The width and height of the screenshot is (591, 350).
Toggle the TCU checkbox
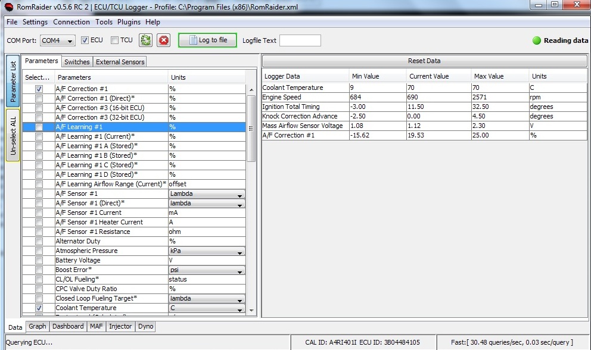[x=114, y=40]
